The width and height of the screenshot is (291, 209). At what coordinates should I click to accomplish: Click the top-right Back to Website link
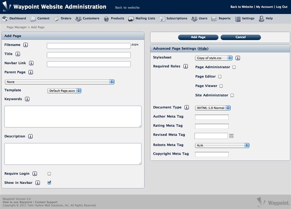[x=242, y=7]
